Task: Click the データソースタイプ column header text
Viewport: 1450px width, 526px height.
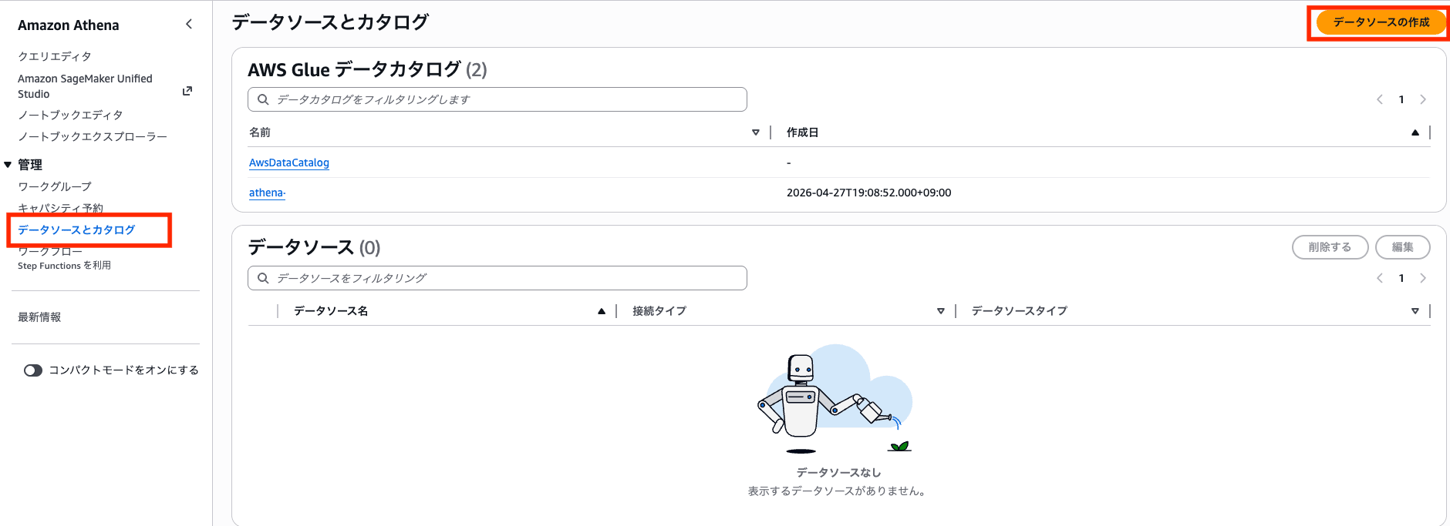Action: pos(1020,311)
